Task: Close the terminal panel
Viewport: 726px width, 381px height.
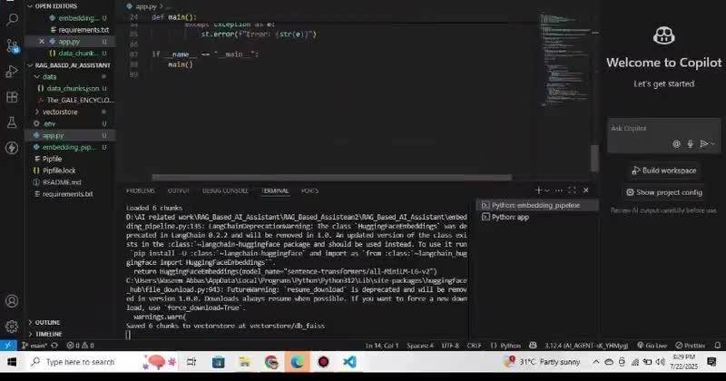Action: click(x=585, y=190)
